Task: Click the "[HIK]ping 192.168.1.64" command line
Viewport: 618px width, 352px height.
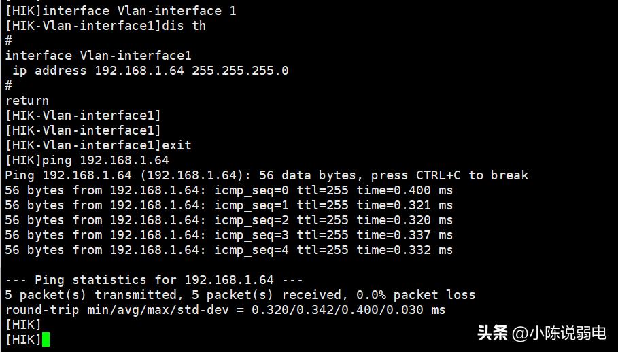Action: [x=87, y=160]
